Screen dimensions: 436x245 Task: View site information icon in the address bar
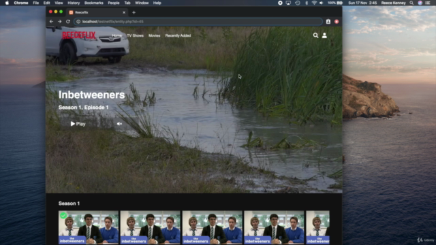point(78,21)
